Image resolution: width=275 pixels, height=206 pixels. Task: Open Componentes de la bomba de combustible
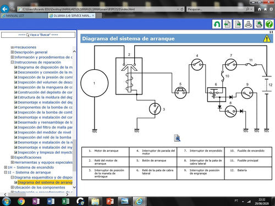pyautogui.click(x=45, y=107)
